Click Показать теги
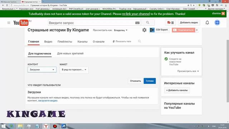The image size is (229, 129). point(122,42)
